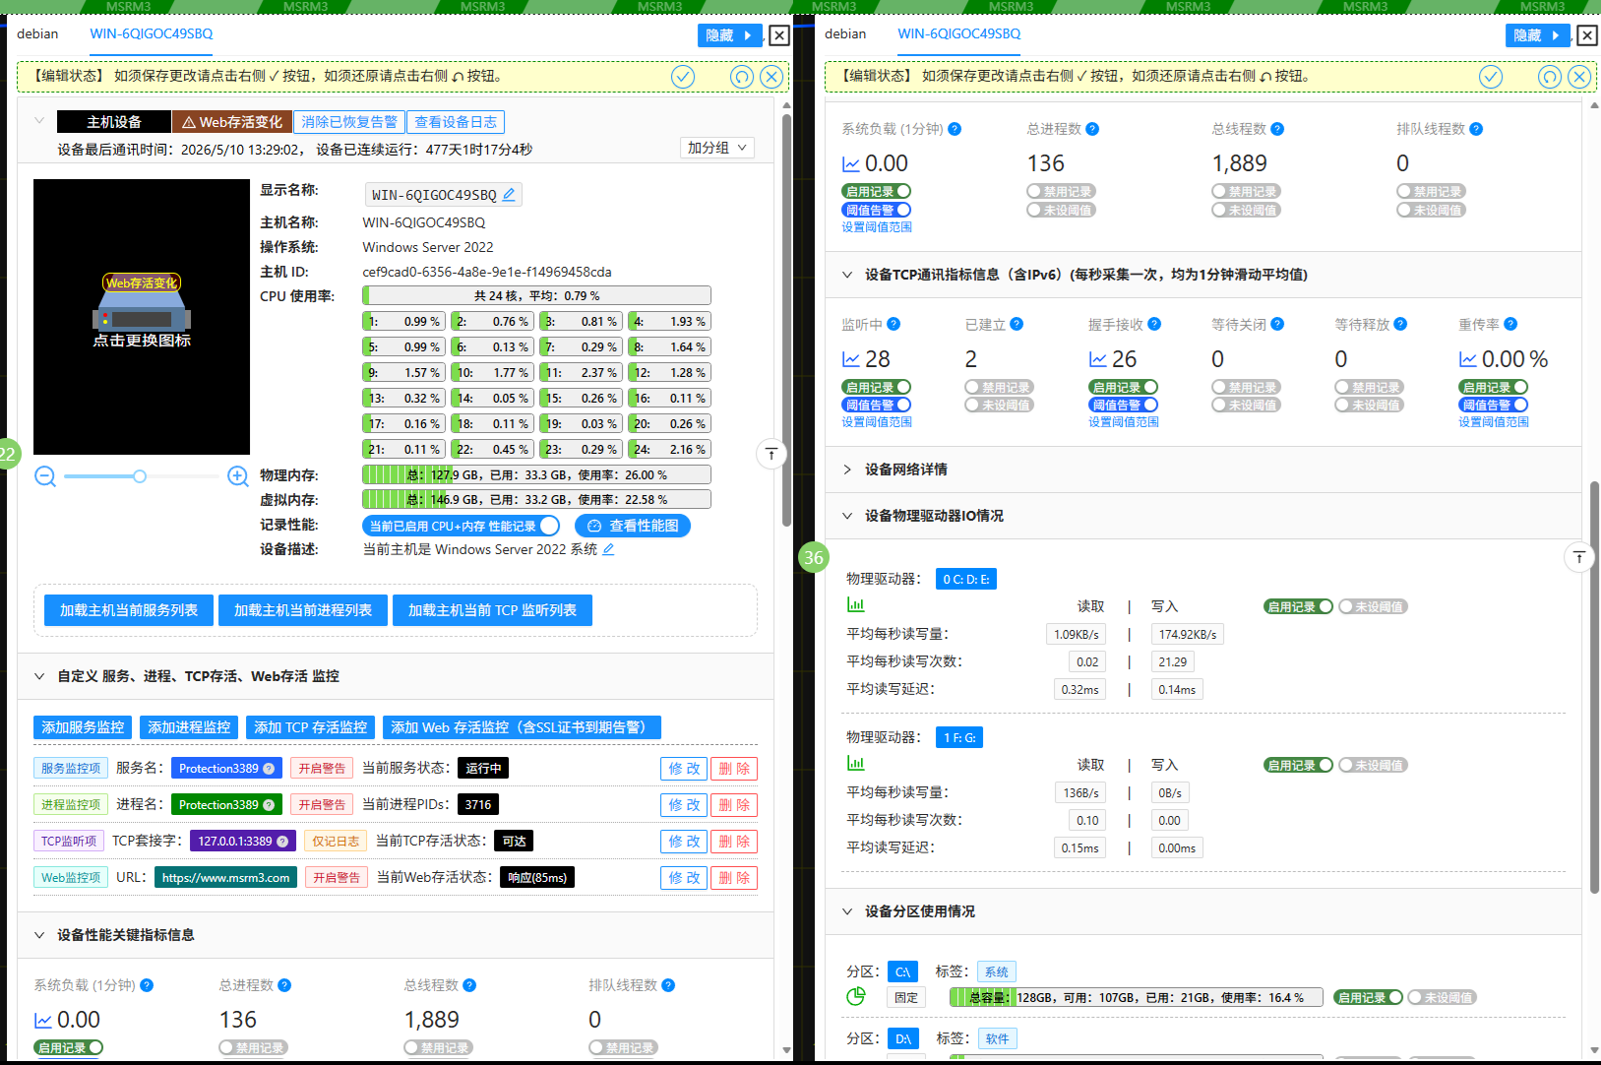The height and width of the screenshot is (1065, 1601).
Task: Toggle 阈值告警 under 握手接收
Action: coord(1124,406)
